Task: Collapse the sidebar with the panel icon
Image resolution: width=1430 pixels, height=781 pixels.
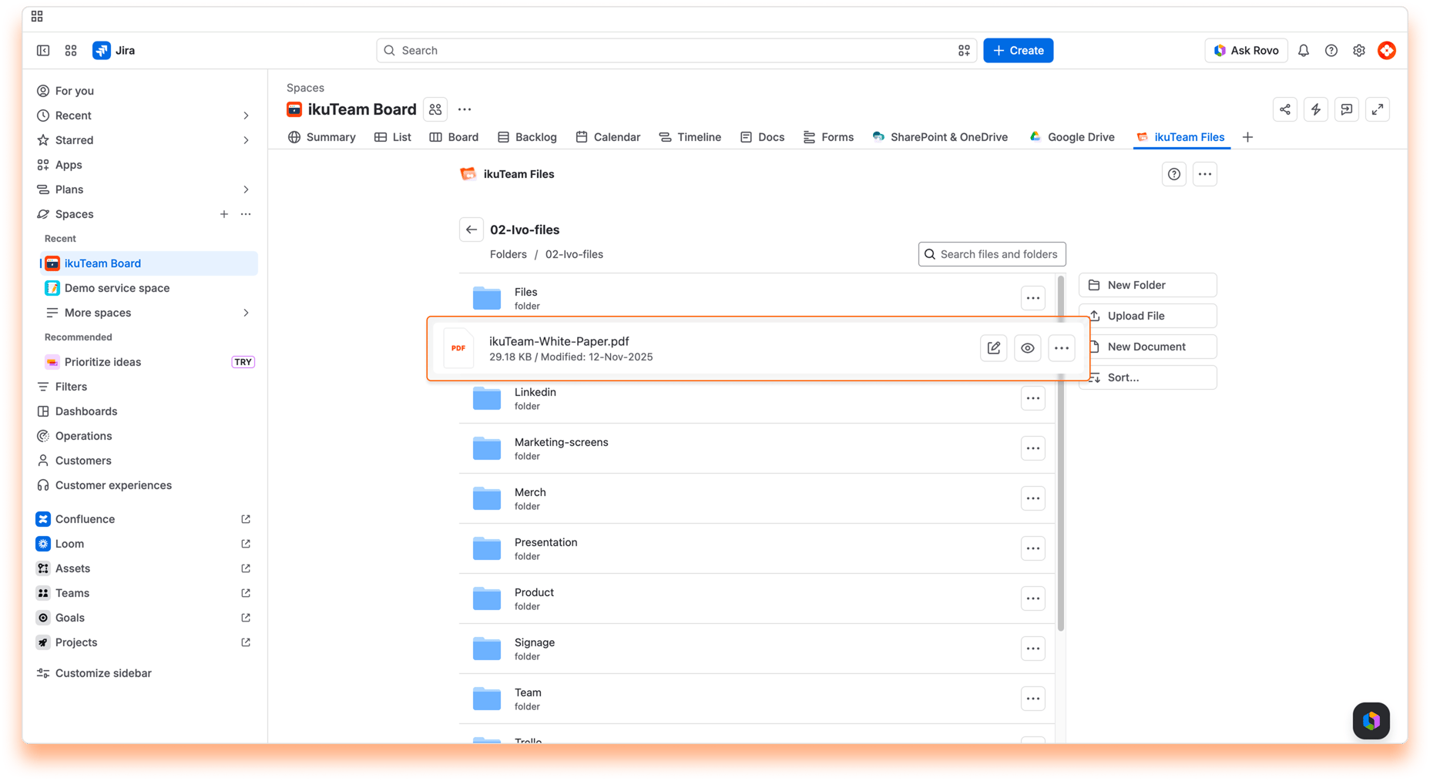Action: tap(43, 51)
